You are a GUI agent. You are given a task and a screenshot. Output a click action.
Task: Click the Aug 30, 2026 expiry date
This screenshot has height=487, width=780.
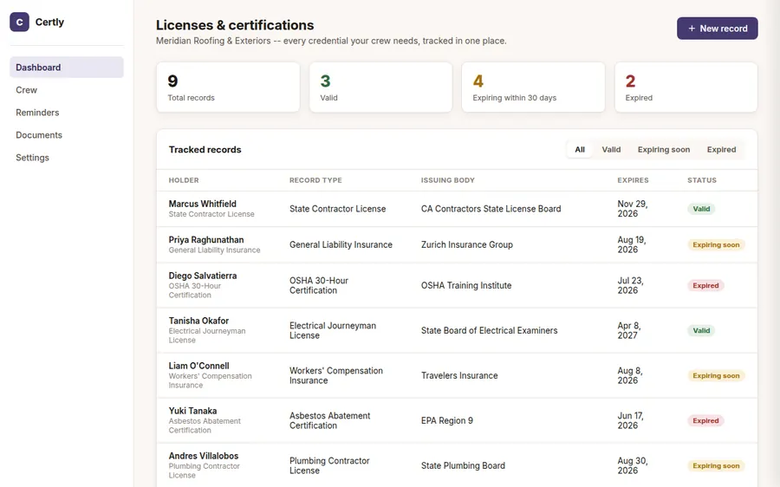click(633, 465)
